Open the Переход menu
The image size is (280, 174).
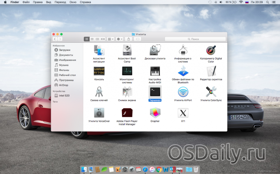pyautogui.click(x=59, y=2)
